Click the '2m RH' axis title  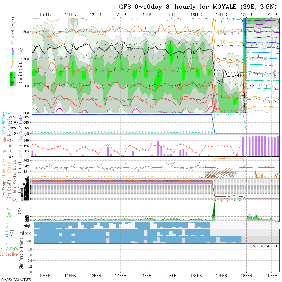pos(9,211)
